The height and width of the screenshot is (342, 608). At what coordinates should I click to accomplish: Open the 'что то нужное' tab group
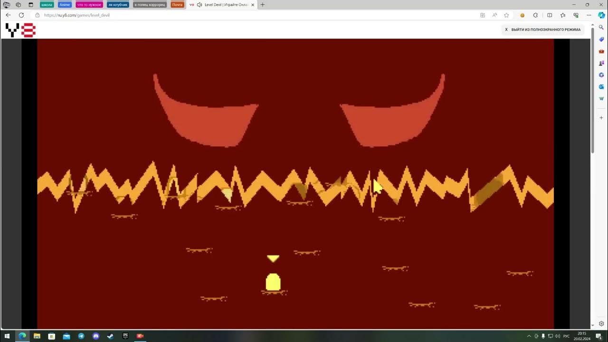click(x=89, y=5)
